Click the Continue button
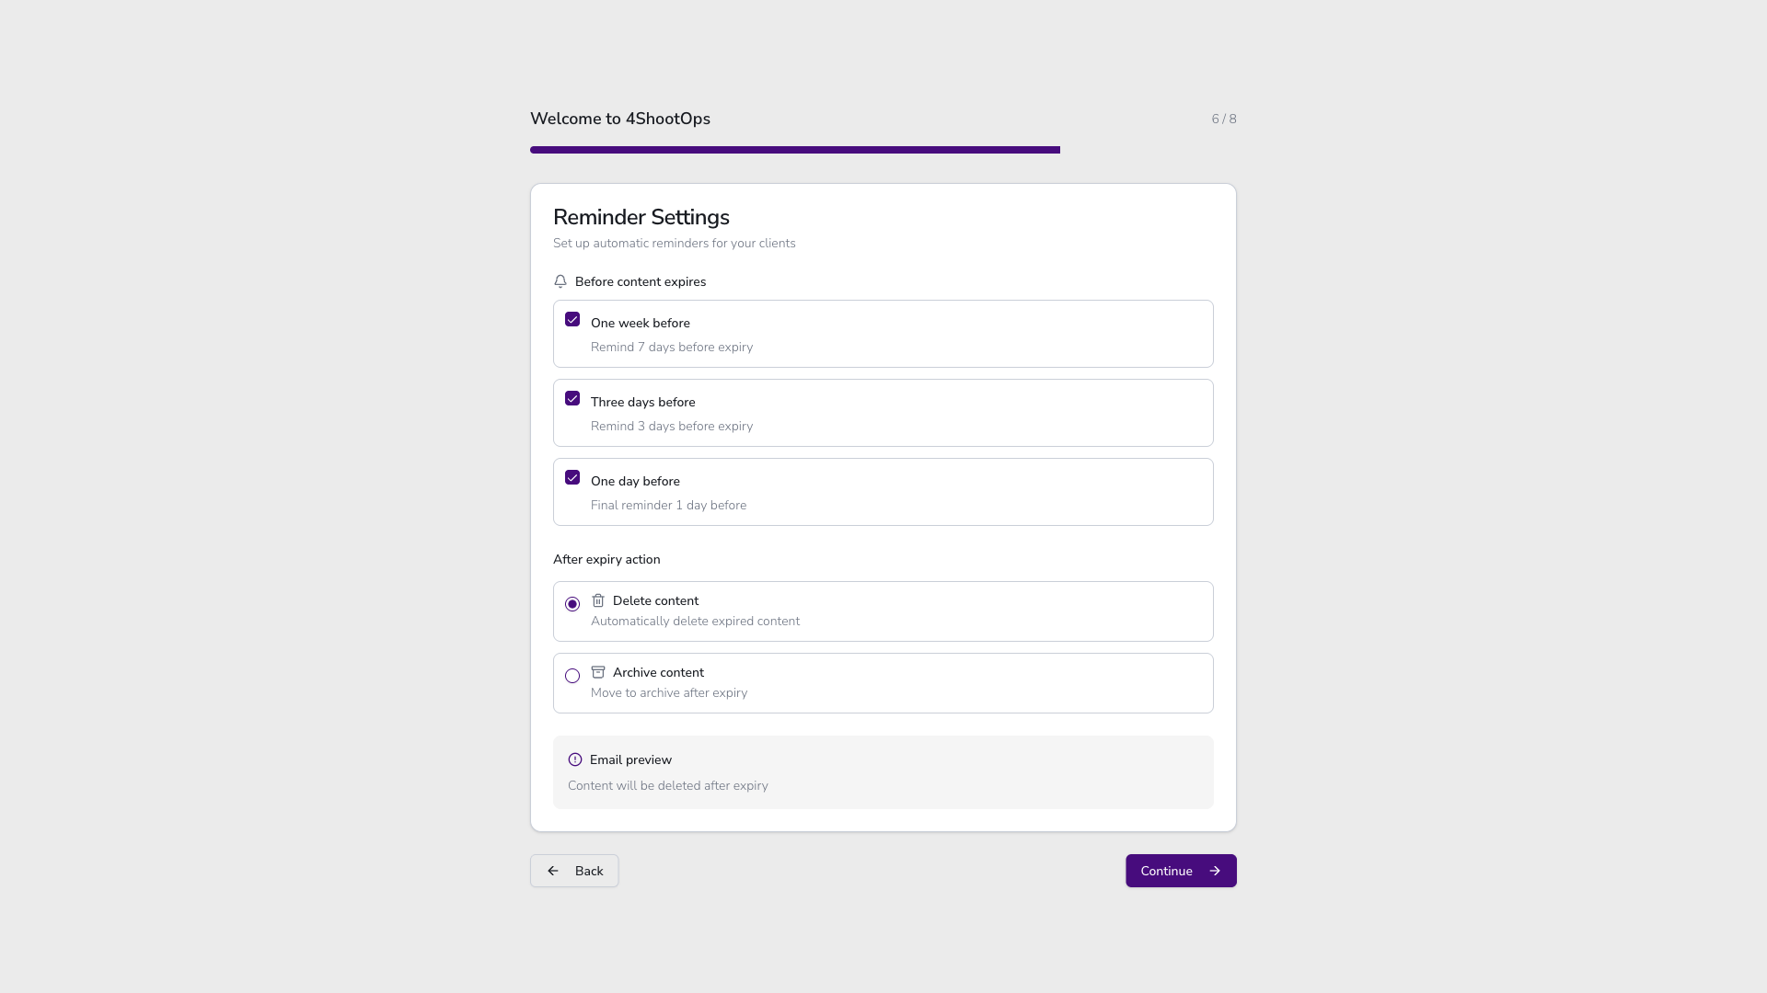This screenshot has width=1767, height=993. (1181, 871)
